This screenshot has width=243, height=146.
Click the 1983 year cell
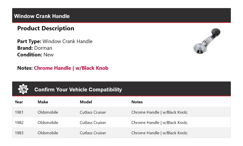point(19,133)
